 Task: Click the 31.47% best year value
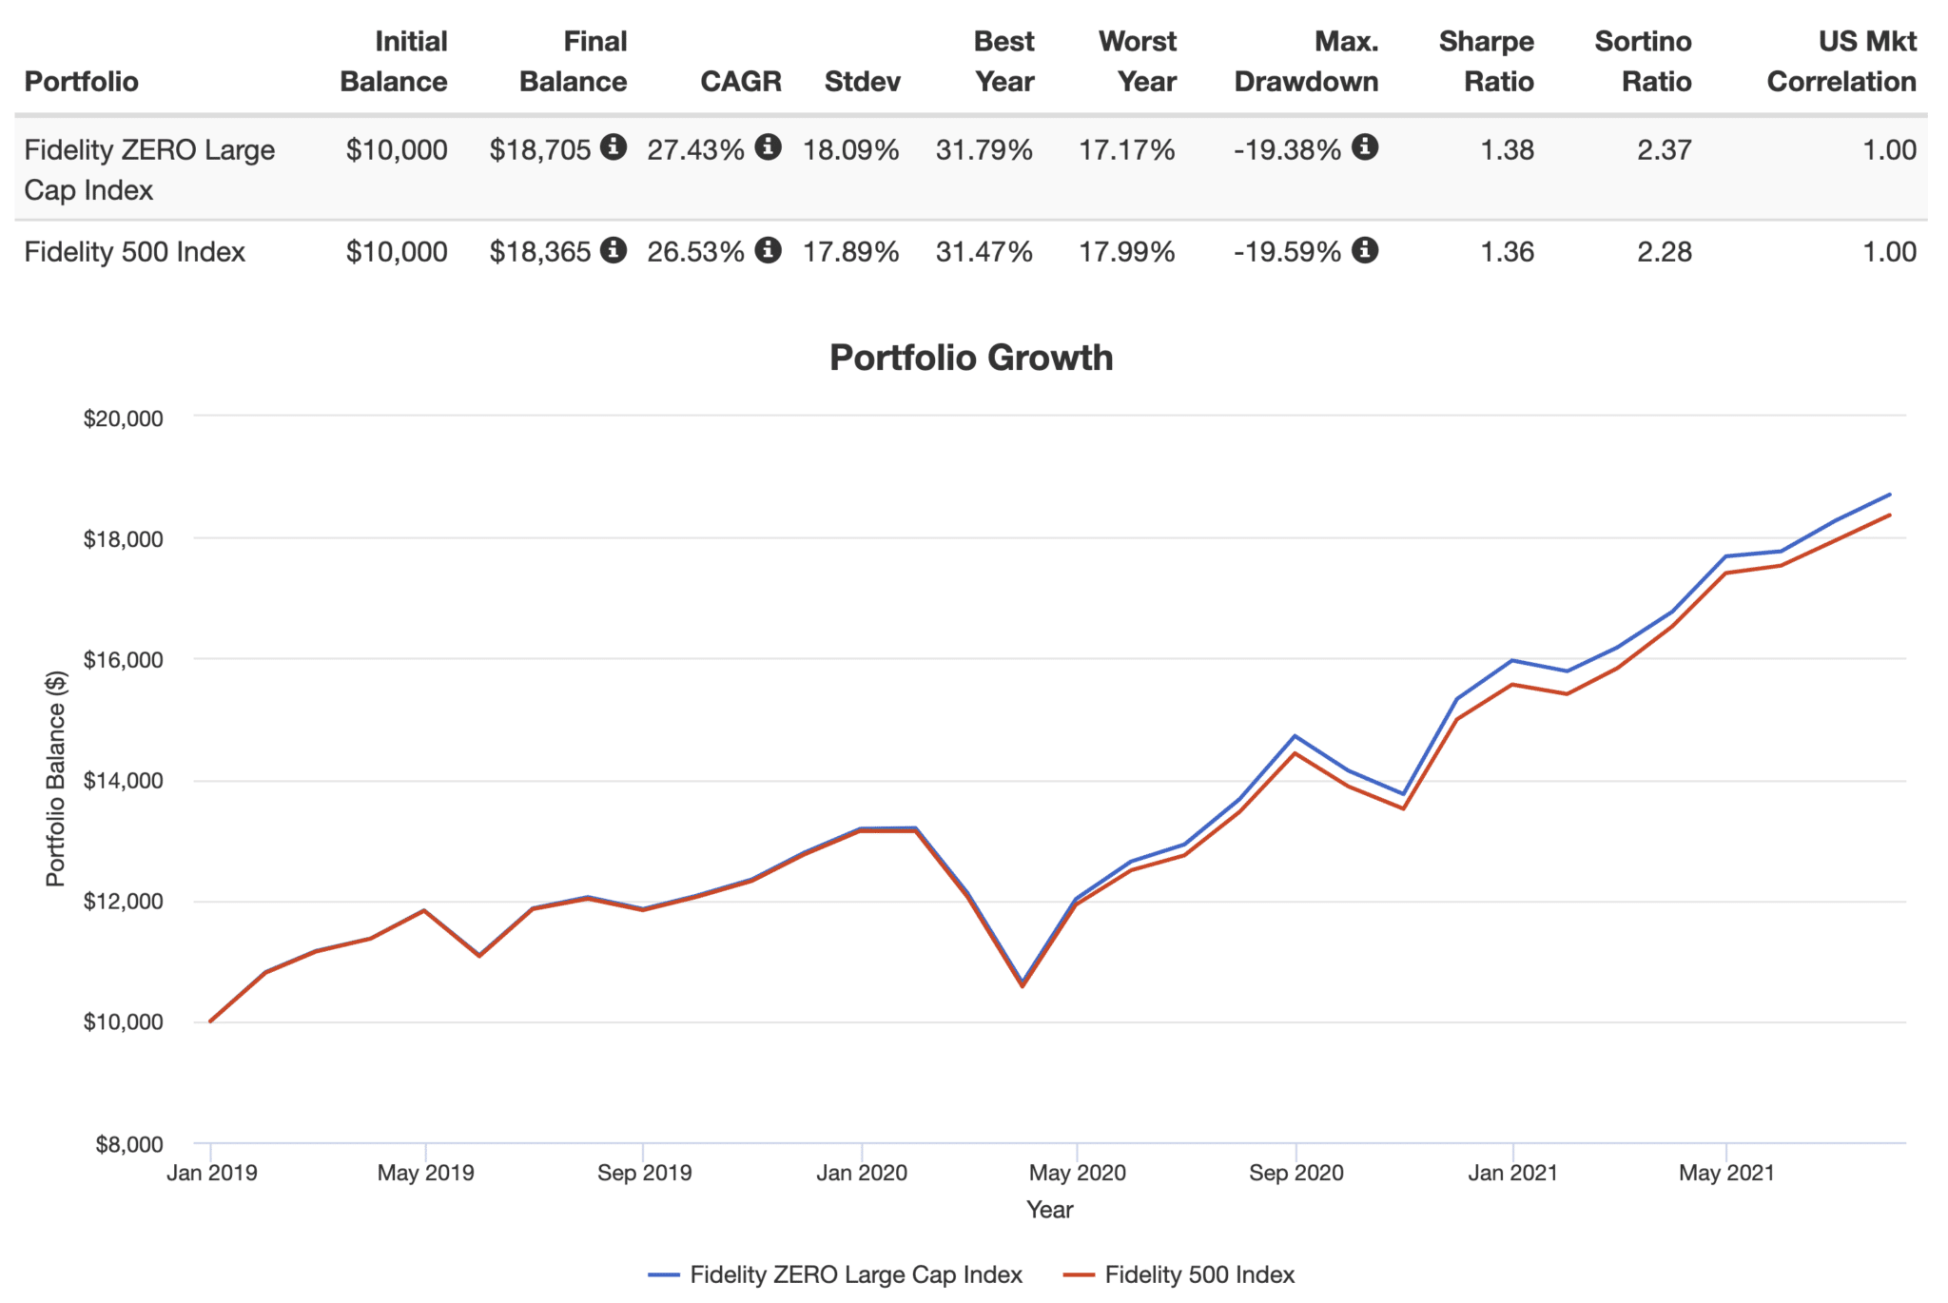pos(984,252)
